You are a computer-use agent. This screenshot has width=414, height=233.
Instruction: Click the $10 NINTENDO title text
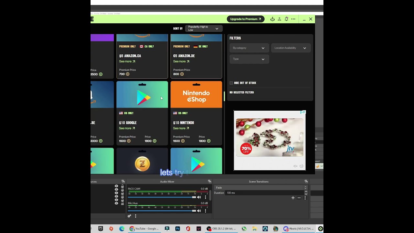pos(183,123)
